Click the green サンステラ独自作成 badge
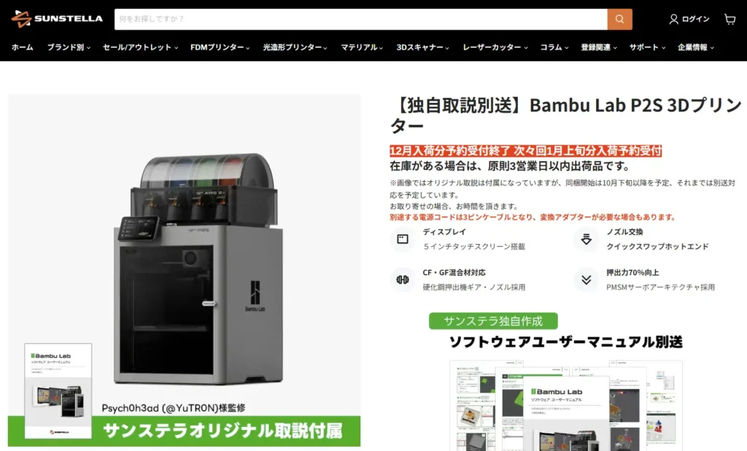This screenshot has width=747, height=451. pyautogui.click(x=493, y=321)
